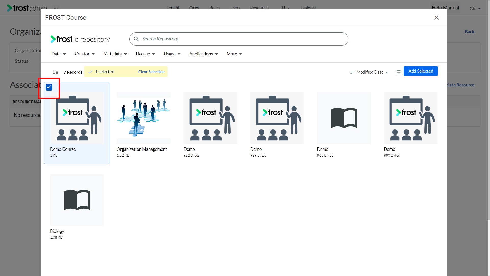Switch to list view icon

pyautogui.click(x=398, y=72)
